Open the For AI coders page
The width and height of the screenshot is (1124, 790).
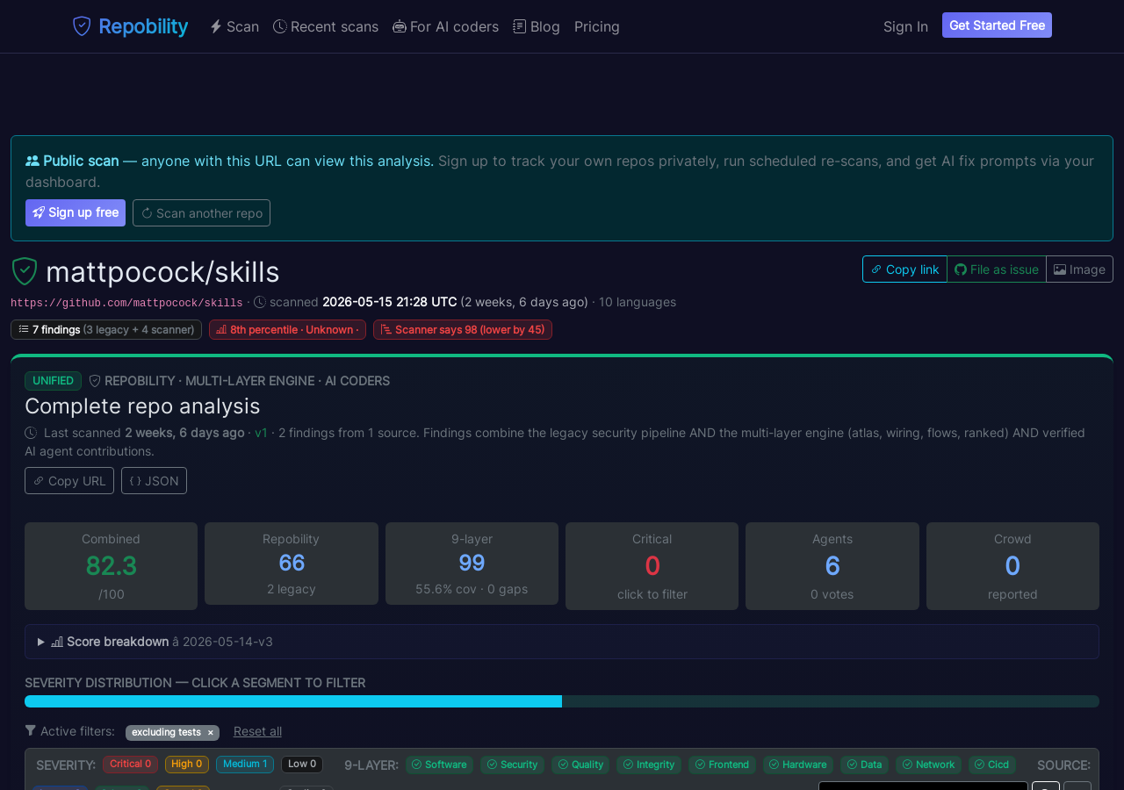pos(446,26)
